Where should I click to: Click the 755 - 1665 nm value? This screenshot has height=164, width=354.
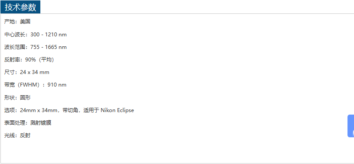pyautogui.click(x=49, y=47)
